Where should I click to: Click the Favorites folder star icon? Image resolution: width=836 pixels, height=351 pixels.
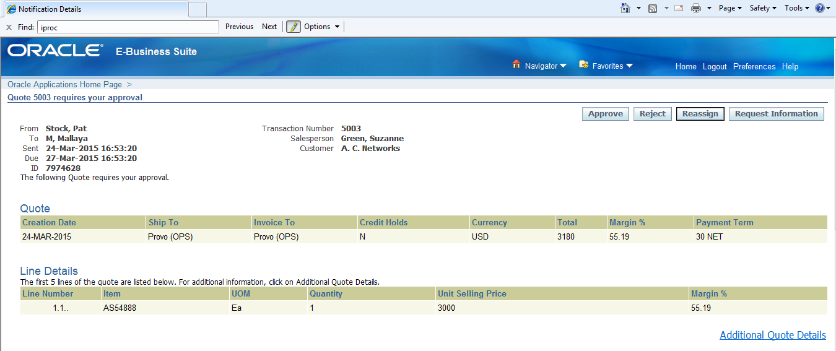tap(583, 64)
